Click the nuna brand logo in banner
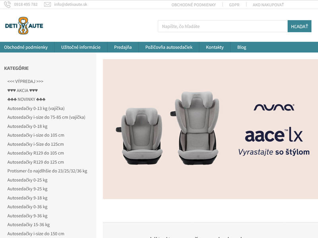This screenshot has width=318, height=238. [x=274, y=107]
